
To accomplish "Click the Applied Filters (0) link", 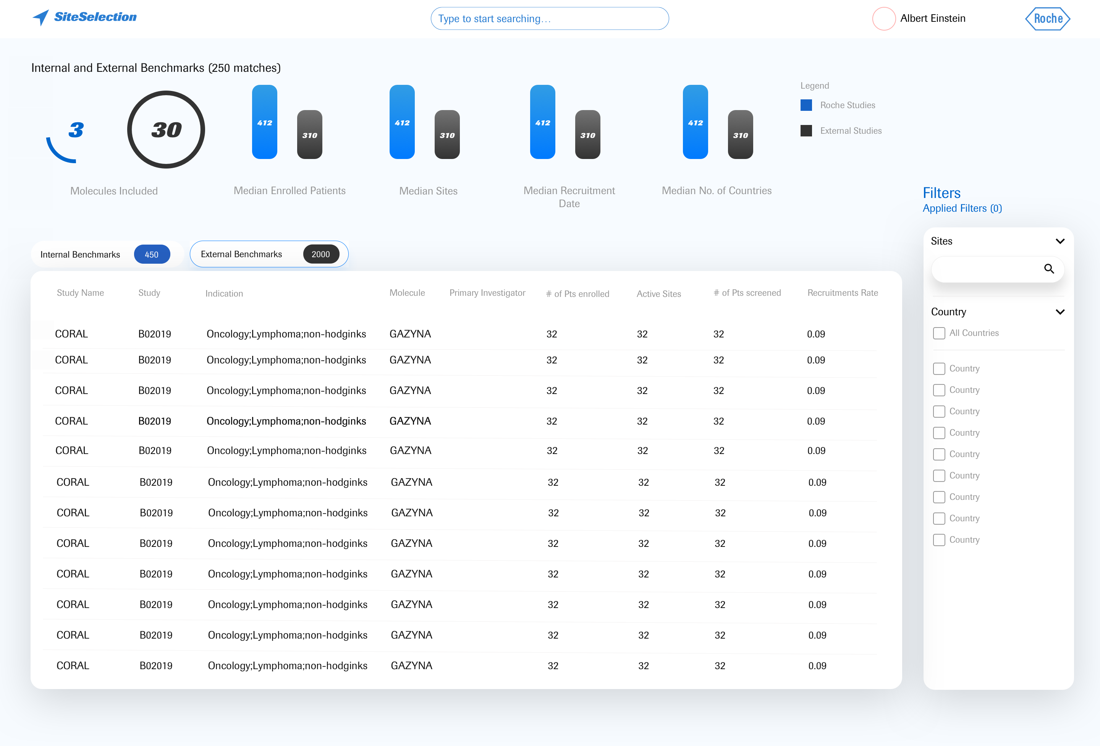I will pyautogui.click(x=962, y=208).
